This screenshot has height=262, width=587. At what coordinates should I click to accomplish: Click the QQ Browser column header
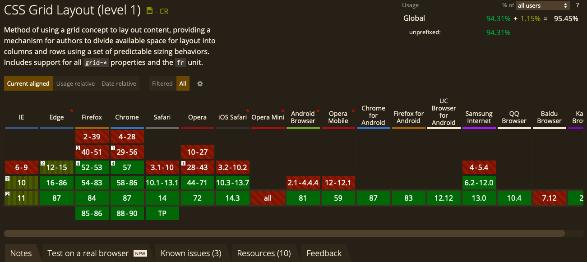click(514, 117)
